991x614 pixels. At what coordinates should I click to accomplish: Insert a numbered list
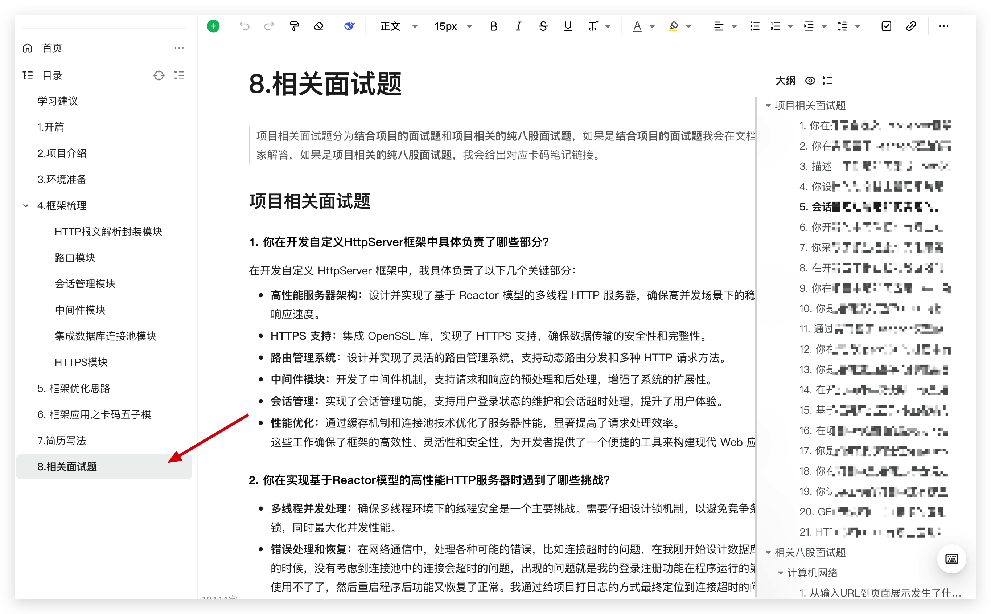[776, 26]
